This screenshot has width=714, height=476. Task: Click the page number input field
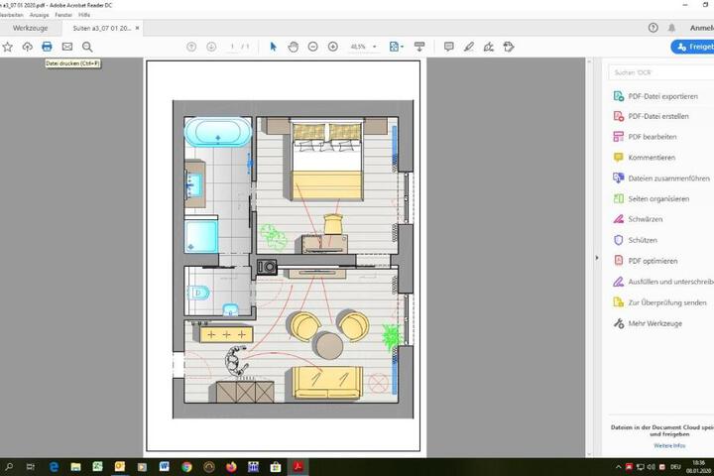pyautogui.click(x=232, y=47)
